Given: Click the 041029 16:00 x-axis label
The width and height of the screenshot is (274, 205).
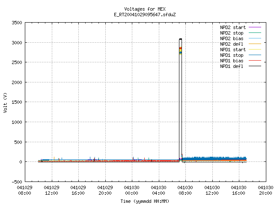Looking at the screenshot, I should click(x=78, y=190).
